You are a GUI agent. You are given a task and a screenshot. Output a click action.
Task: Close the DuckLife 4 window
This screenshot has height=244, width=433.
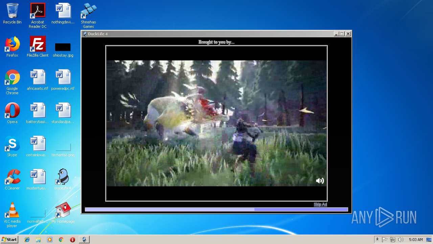[348, 34]
